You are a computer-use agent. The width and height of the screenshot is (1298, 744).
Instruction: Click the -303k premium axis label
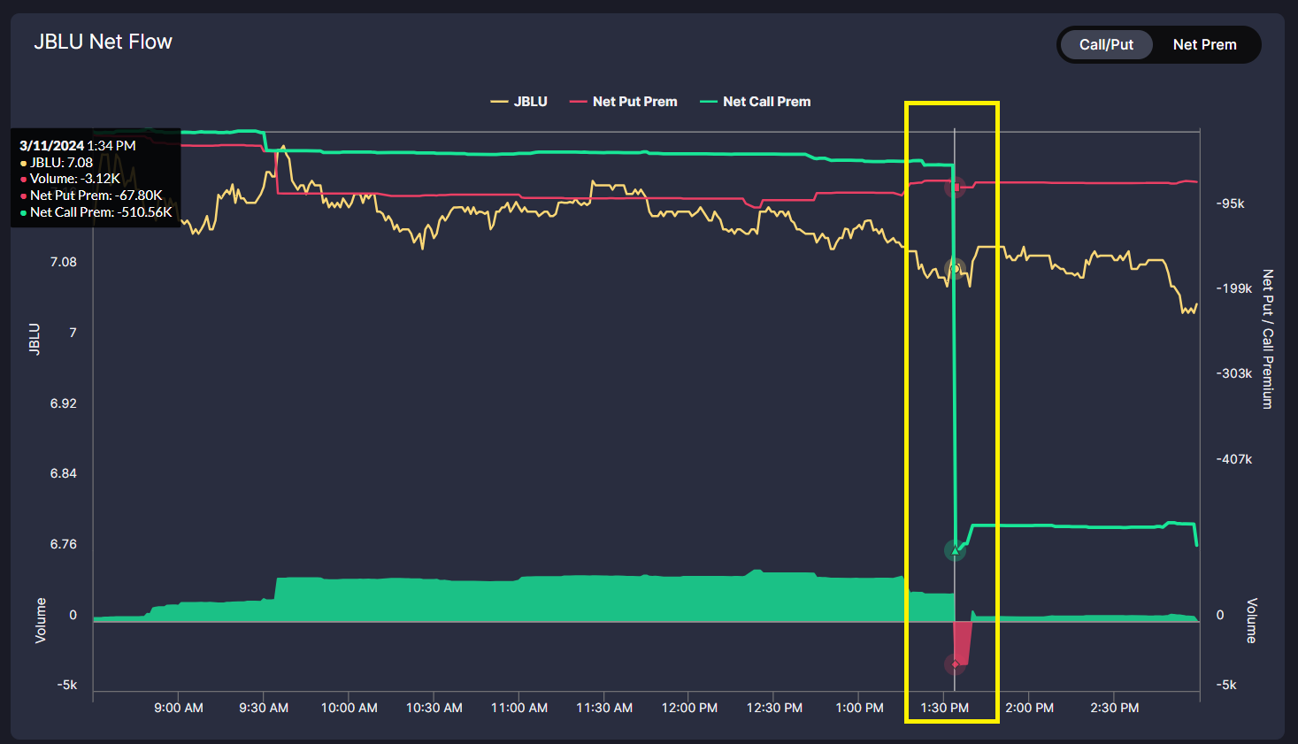1233,373
